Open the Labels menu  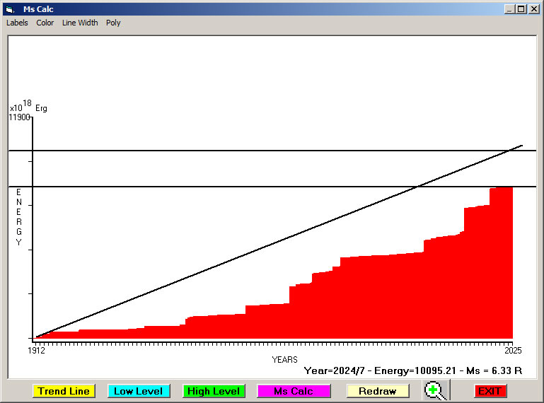[17, 23]
